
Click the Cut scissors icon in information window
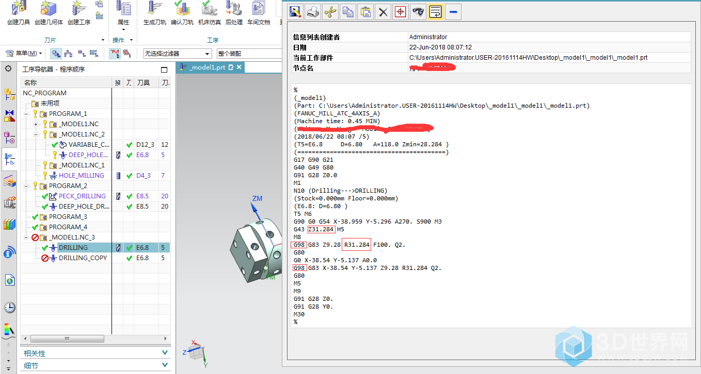330,12
